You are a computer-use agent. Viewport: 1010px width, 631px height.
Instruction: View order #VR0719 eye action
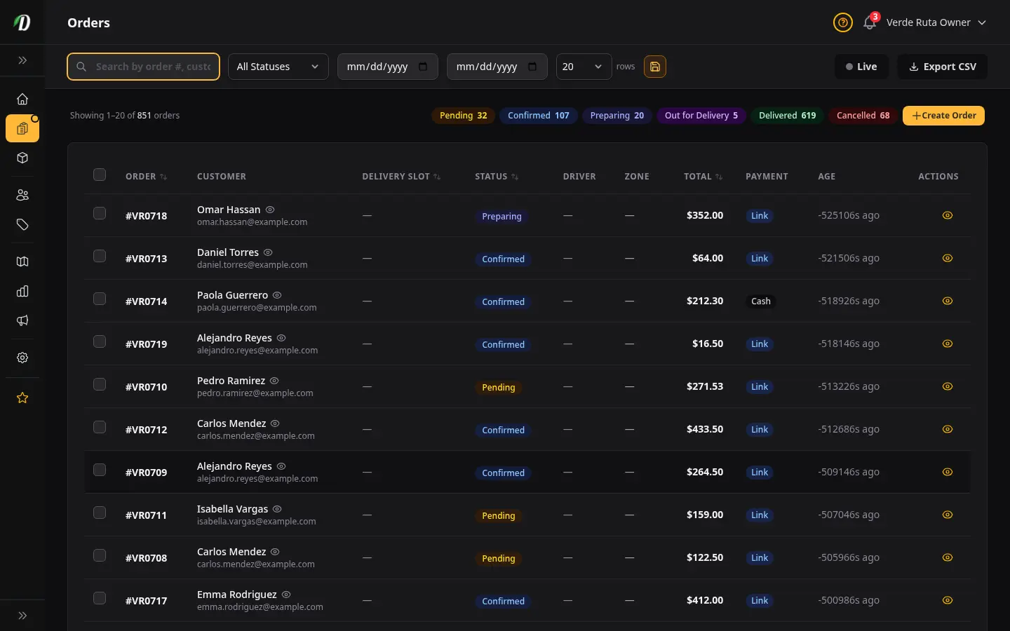[948, 344]
